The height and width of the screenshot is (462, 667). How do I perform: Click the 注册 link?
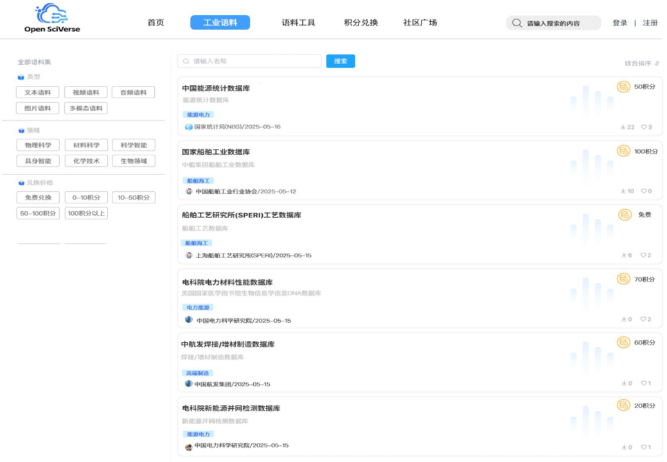[650, 23]
